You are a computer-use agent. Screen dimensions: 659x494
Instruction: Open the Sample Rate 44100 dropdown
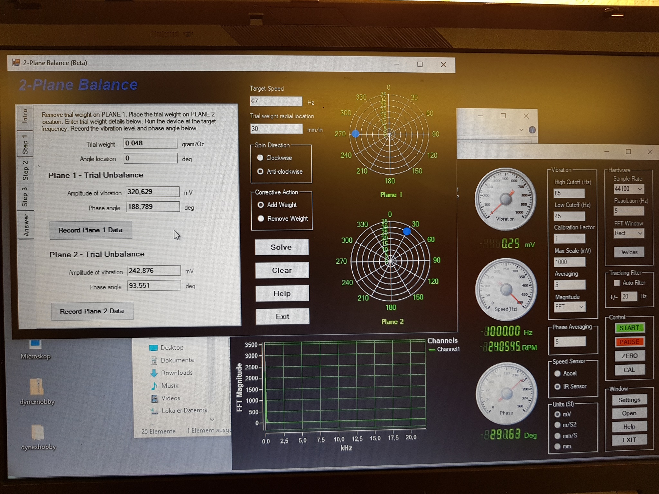(629, 189)
